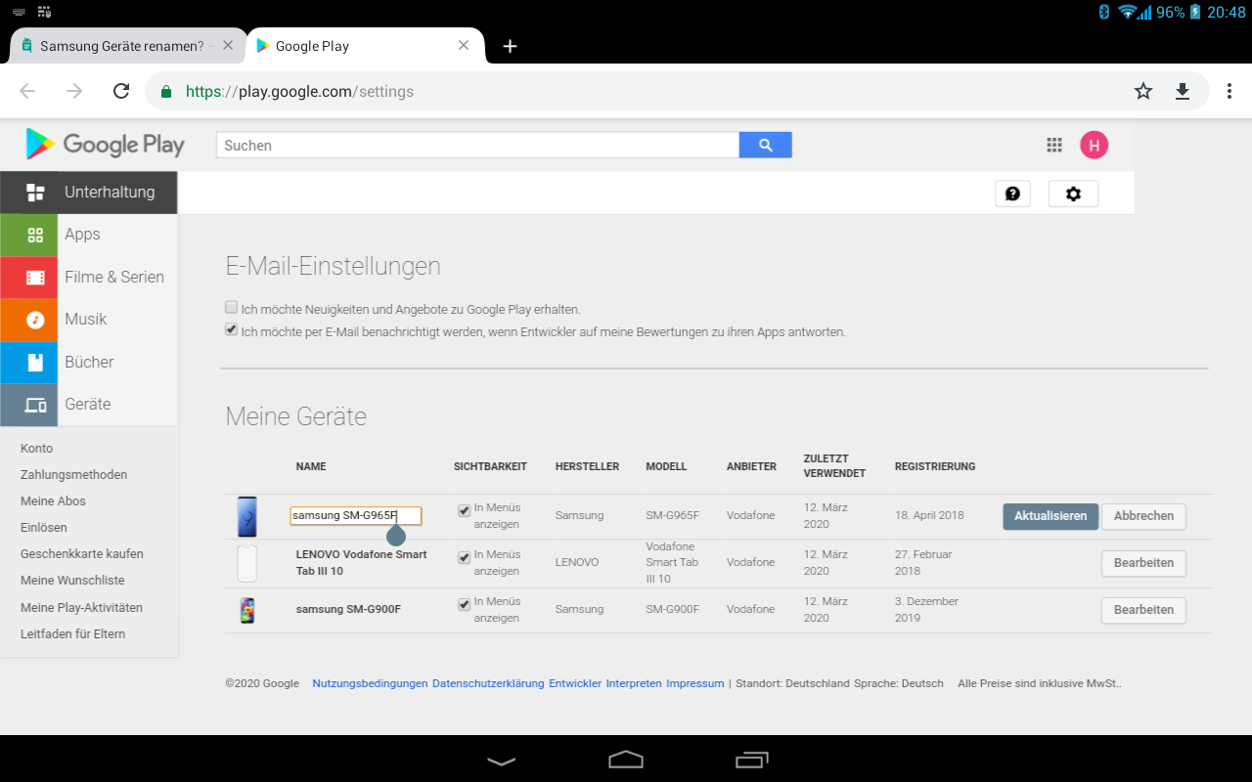
Task: Click the Geräte sidebar label
Action: coord(88,405)
